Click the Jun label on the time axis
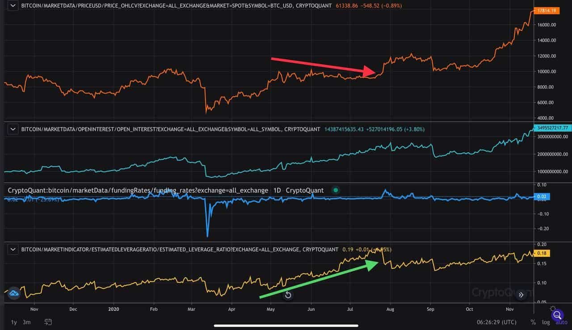This screenshot has width=572, height=330. tap(311, 309)
